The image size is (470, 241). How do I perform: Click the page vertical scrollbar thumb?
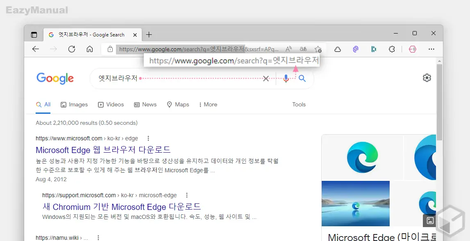[x=439, y=102]
